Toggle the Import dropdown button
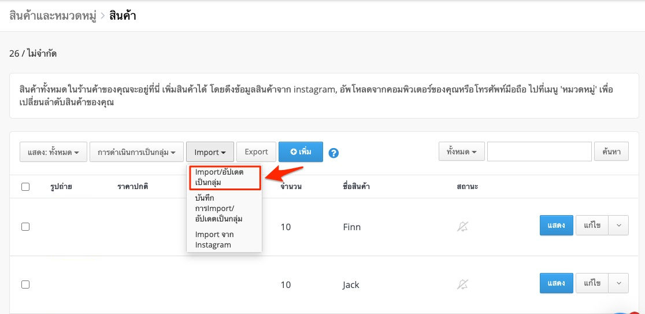The image size is (645, 314). point(210,152)
